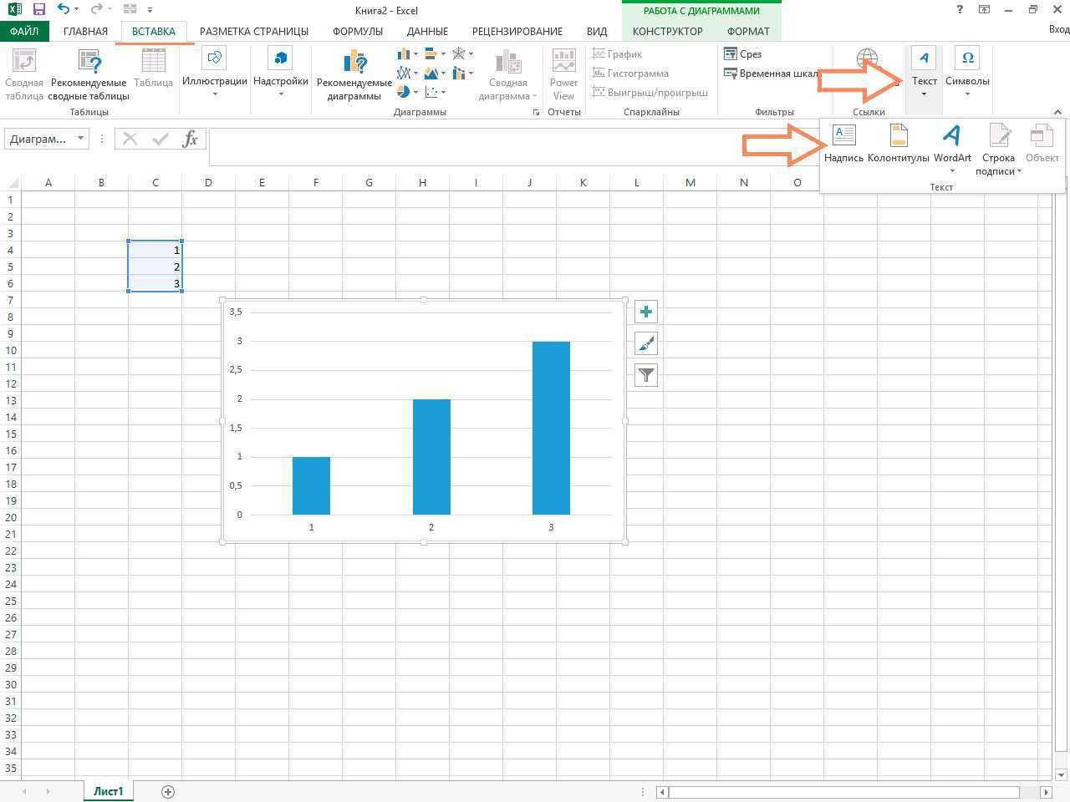Click cell C4 containing 1

pos(155,250)
